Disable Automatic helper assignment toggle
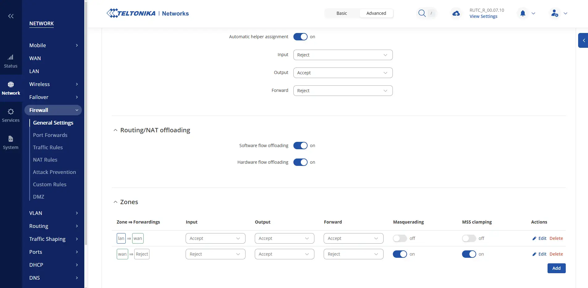The height and width of the screenshot is (288, 588). pos(300,37)
